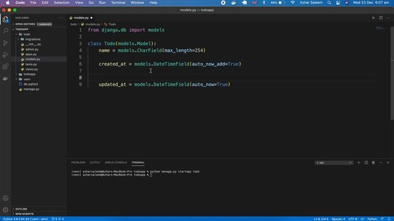
Task: Open the Accounts menu icon
Action: 6,198
